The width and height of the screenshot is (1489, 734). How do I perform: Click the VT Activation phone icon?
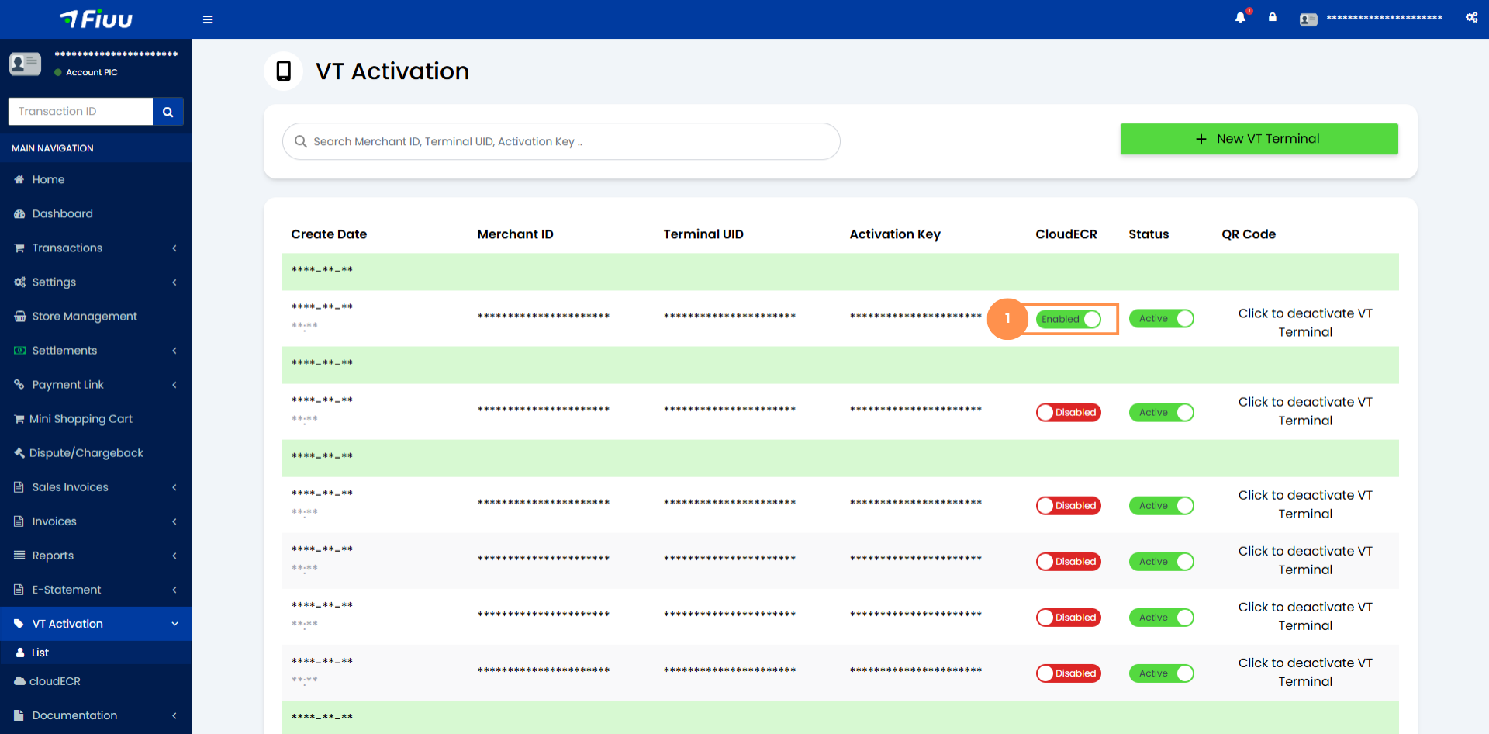[x=284, y=71]
